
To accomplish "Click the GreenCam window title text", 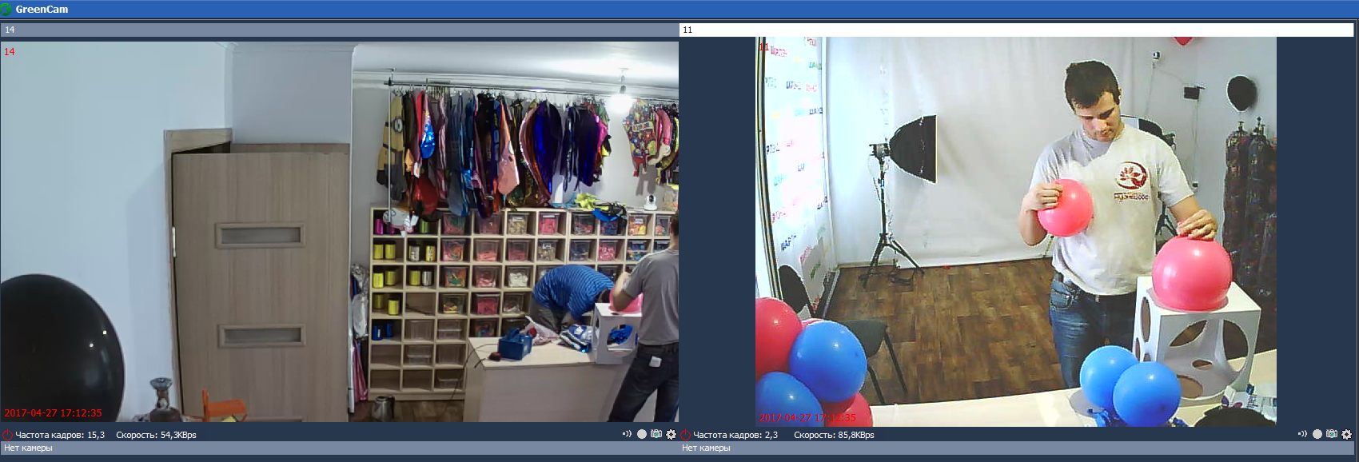I will [42, 9].
